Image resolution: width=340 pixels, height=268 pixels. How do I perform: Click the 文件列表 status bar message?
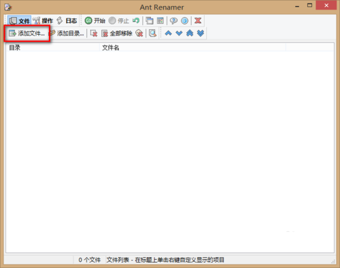pos(165,260)
